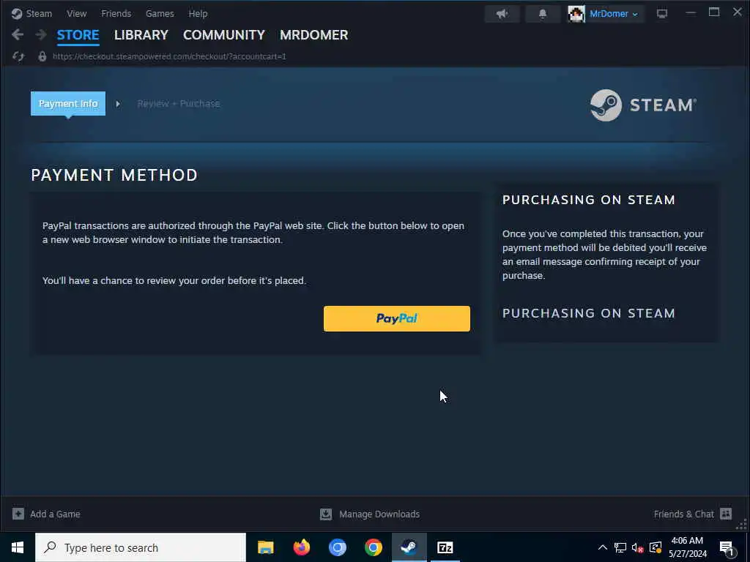Launch Firefox from taskbar

coord(301,547)
